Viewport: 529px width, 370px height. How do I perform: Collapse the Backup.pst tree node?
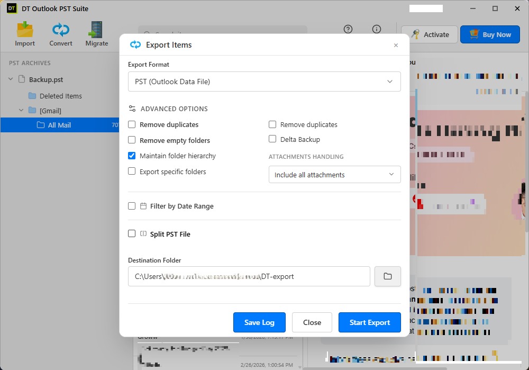tap(11, 79)
